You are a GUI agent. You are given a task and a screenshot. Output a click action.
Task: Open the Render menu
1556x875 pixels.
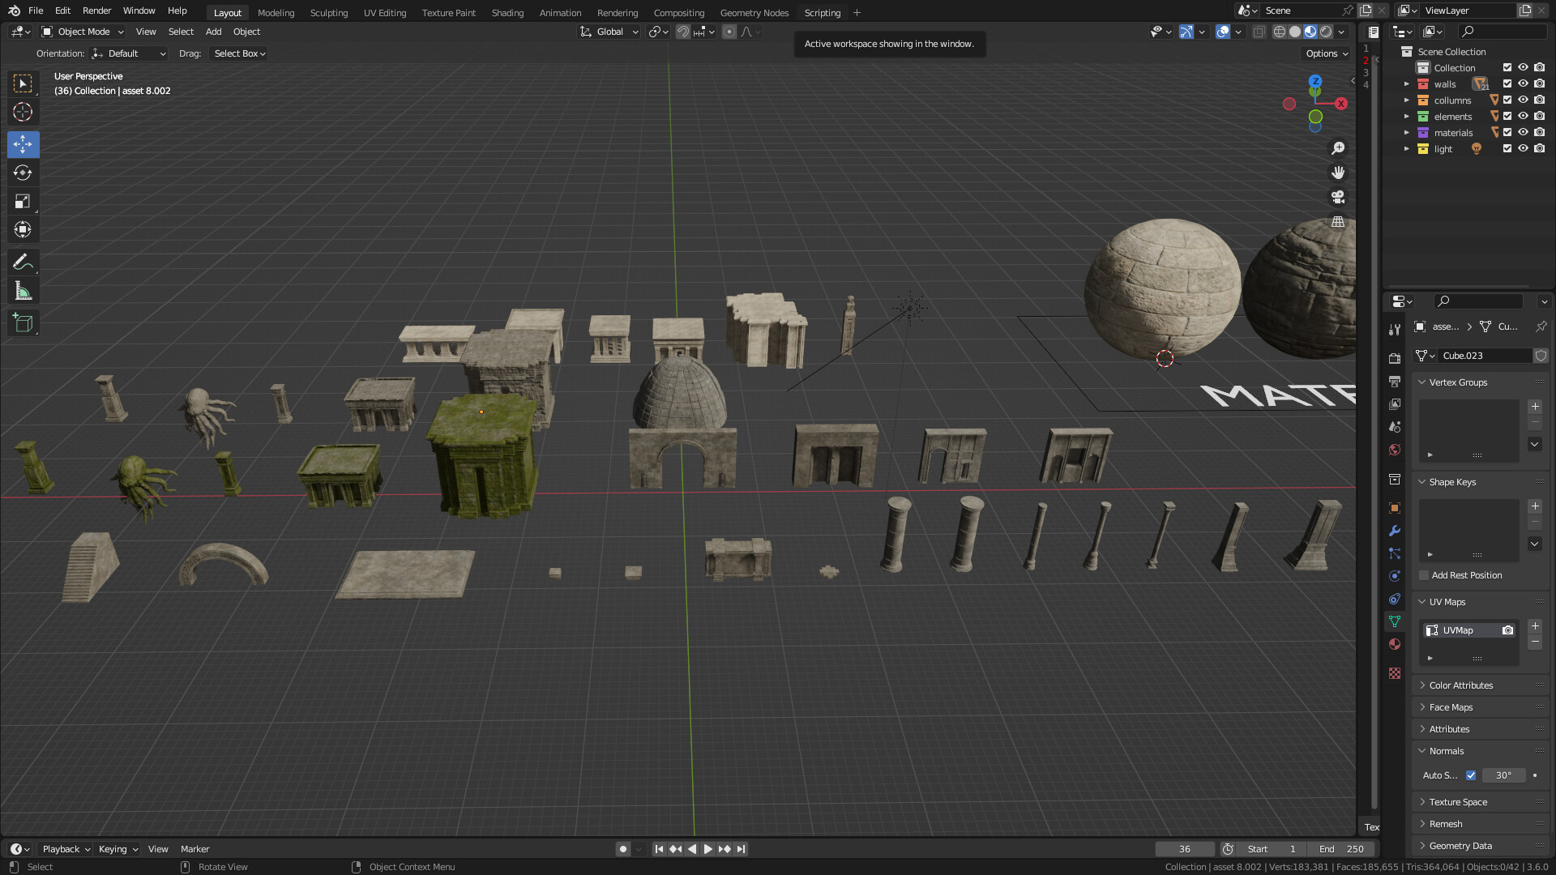click(96, 11)
